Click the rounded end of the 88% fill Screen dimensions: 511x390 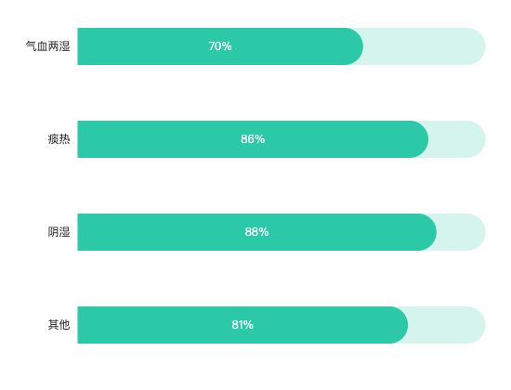pos(427,232)
